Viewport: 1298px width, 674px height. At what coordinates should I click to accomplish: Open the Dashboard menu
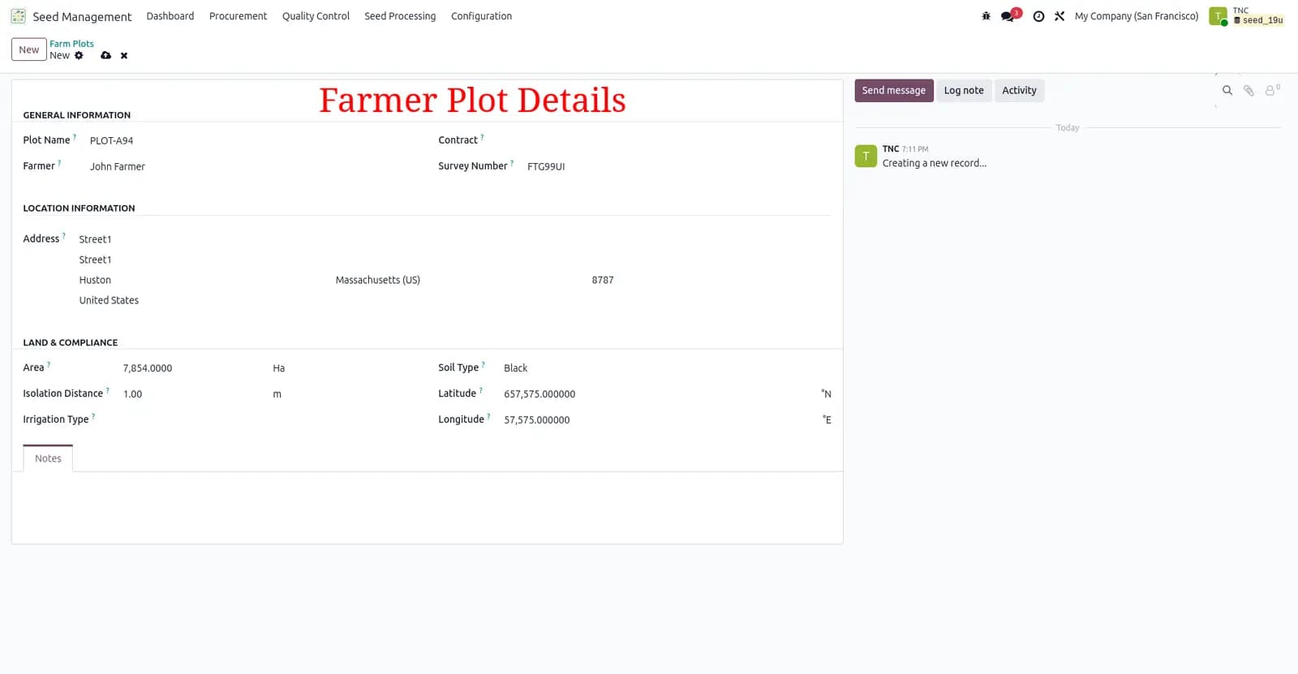point(170,16)
